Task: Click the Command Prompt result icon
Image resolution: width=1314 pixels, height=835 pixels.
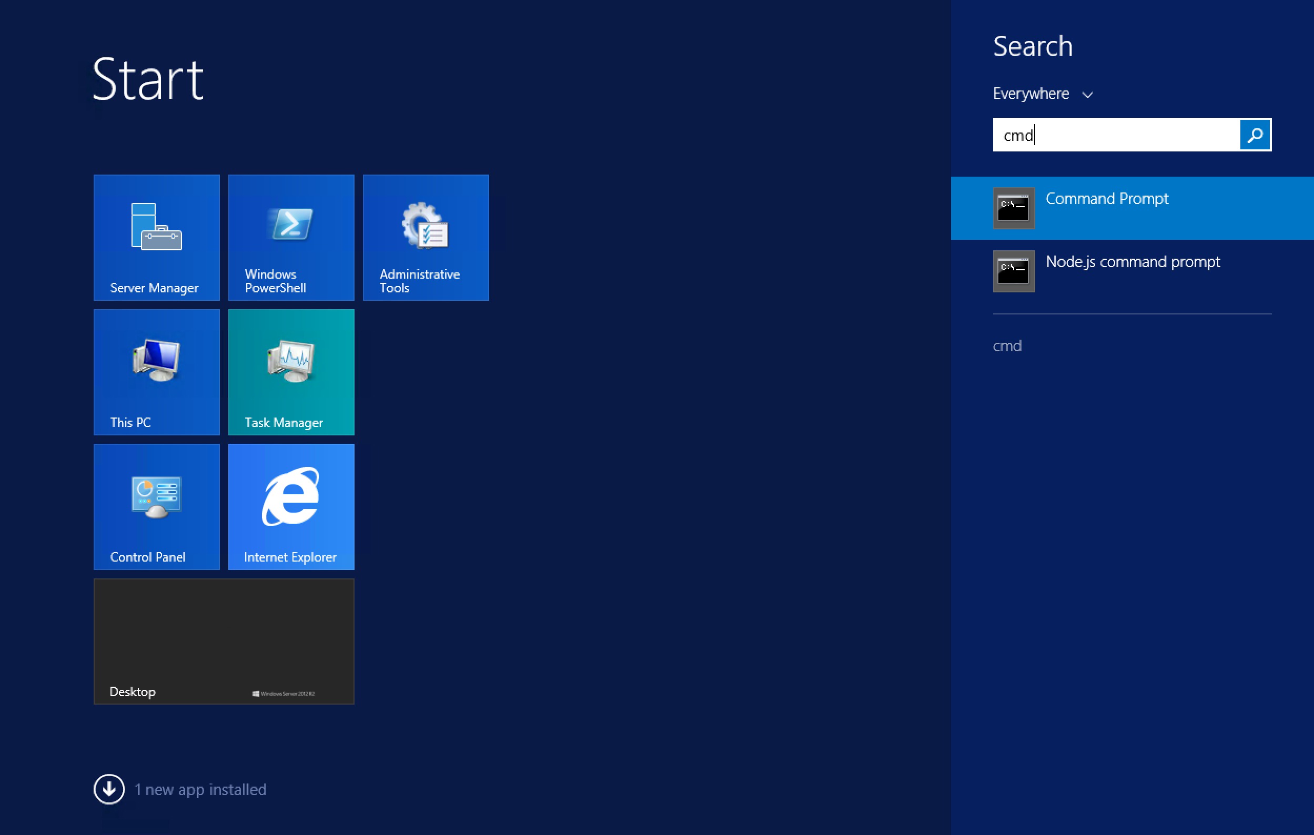Action: [x=1013, y=208]
